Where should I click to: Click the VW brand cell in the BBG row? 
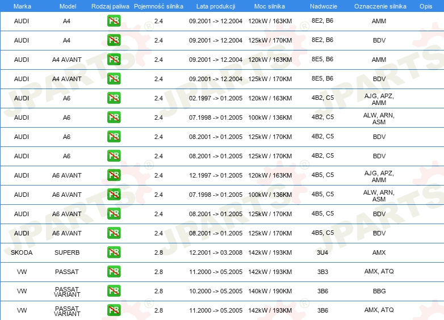coord(22,291)
